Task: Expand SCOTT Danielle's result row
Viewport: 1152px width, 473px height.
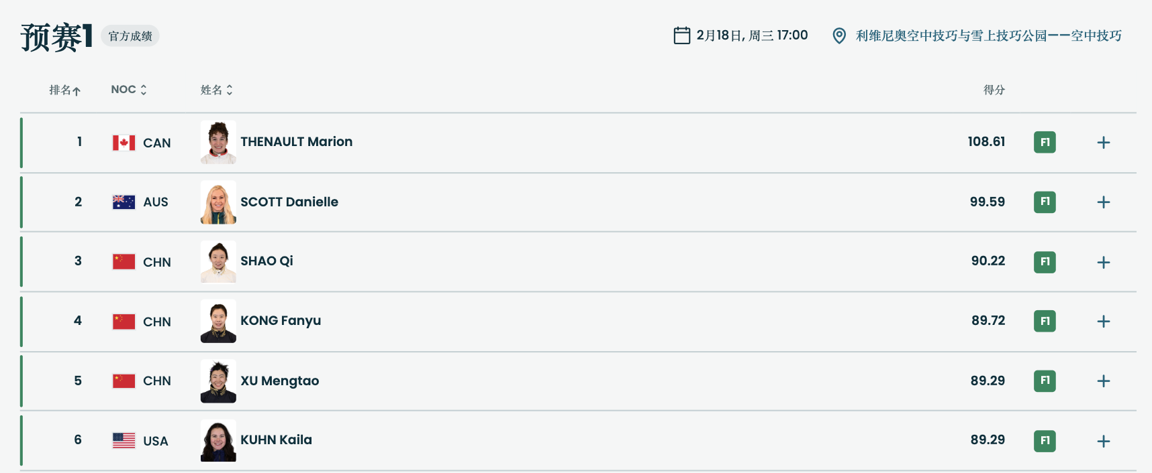Action: click(x=1103, y=202)
